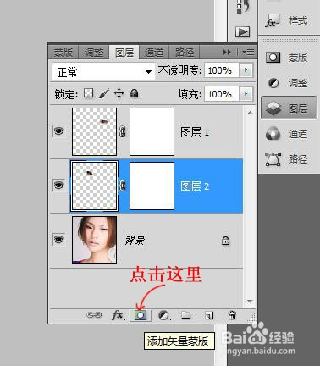The image size is (320, 366).
Task: Select the 图层 1 layer mask thumbnail
Action: (152, 131)
